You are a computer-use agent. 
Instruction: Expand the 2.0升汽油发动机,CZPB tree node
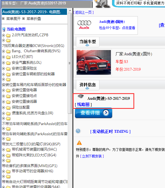pyautogui.click(x=3, y=35)
